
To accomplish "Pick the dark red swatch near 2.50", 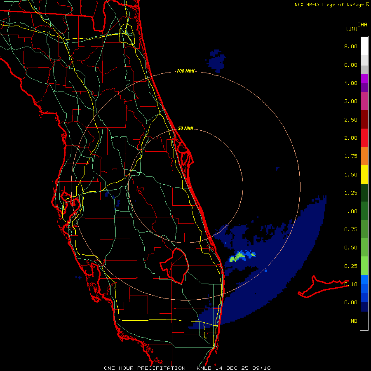I will (364, 120).
